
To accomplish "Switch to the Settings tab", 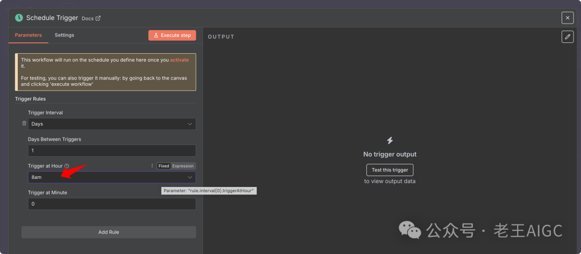I will point(65,35).
